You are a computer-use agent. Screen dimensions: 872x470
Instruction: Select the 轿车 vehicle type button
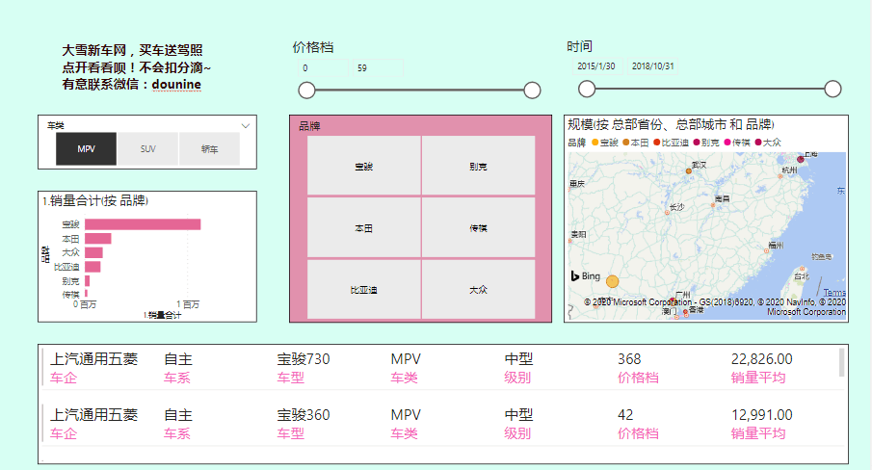pyautogui.click(x=210, y=149)
